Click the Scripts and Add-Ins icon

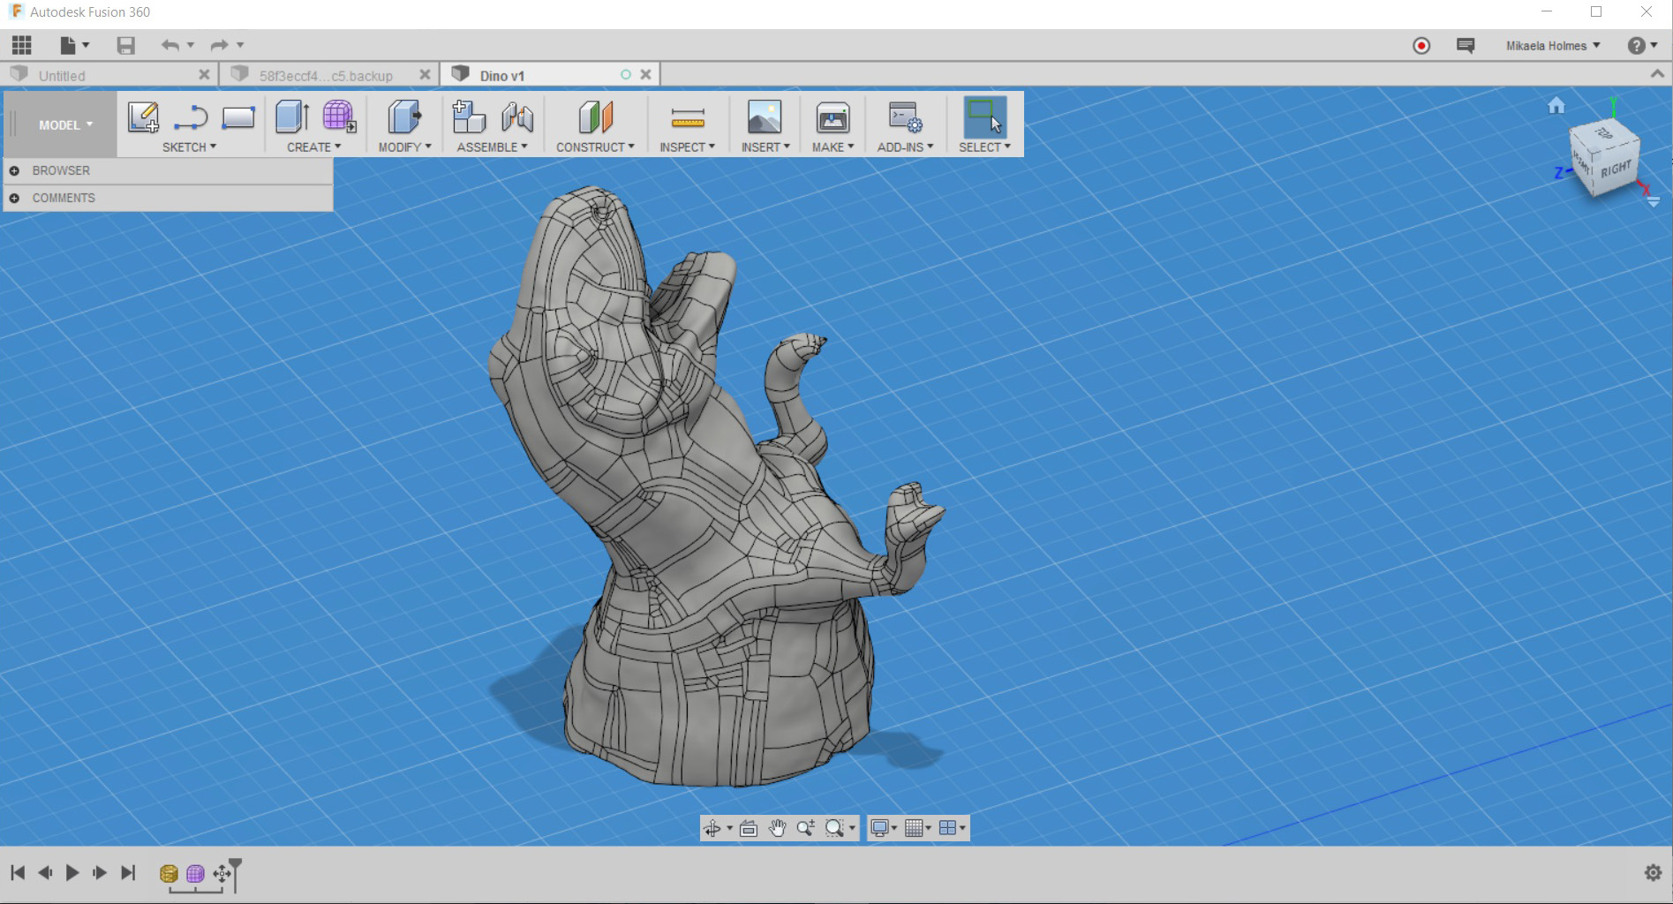[x=904, y=117]
